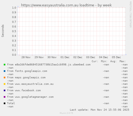
Task: Select the 'from www.facebook.com' legend label
Action: tap(24, 90)
